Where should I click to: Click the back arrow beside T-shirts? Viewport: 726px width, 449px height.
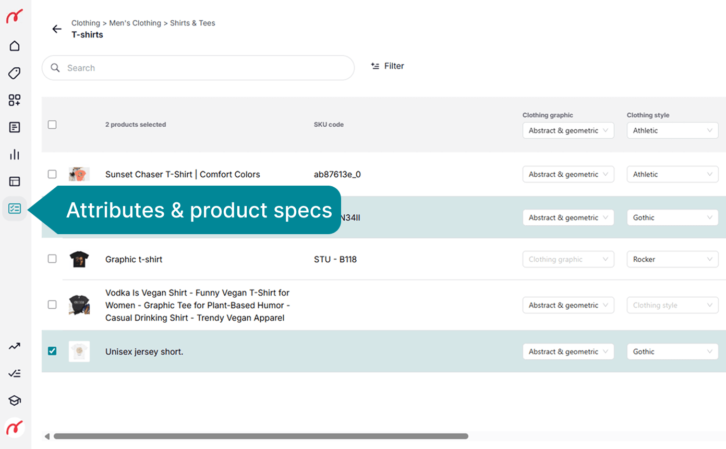point(57,29)
